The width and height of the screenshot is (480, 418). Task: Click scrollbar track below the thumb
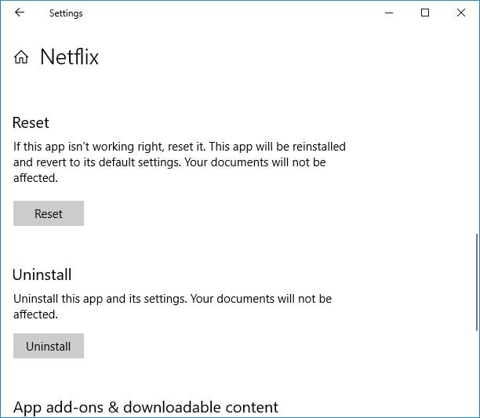[x=477, y=373]
